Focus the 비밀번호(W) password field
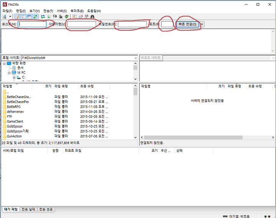 [132, 24]
